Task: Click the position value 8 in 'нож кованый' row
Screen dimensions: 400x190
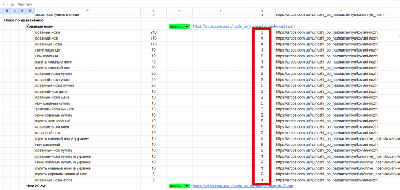Action: point(262,56)
